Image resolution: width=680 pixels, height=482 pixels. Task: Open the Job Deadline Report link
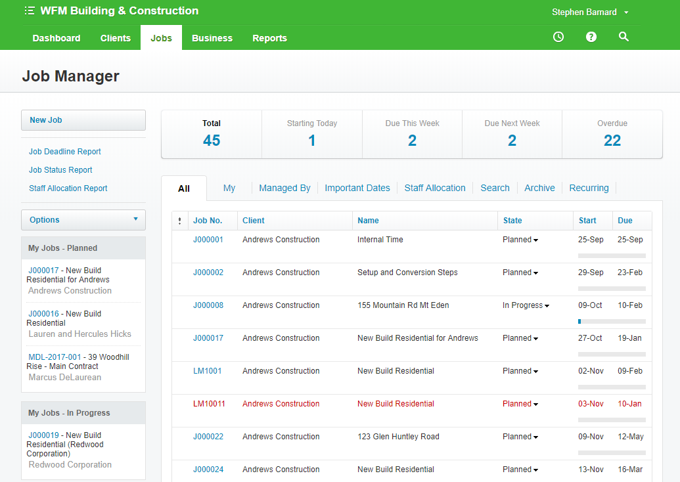point(64,152)
